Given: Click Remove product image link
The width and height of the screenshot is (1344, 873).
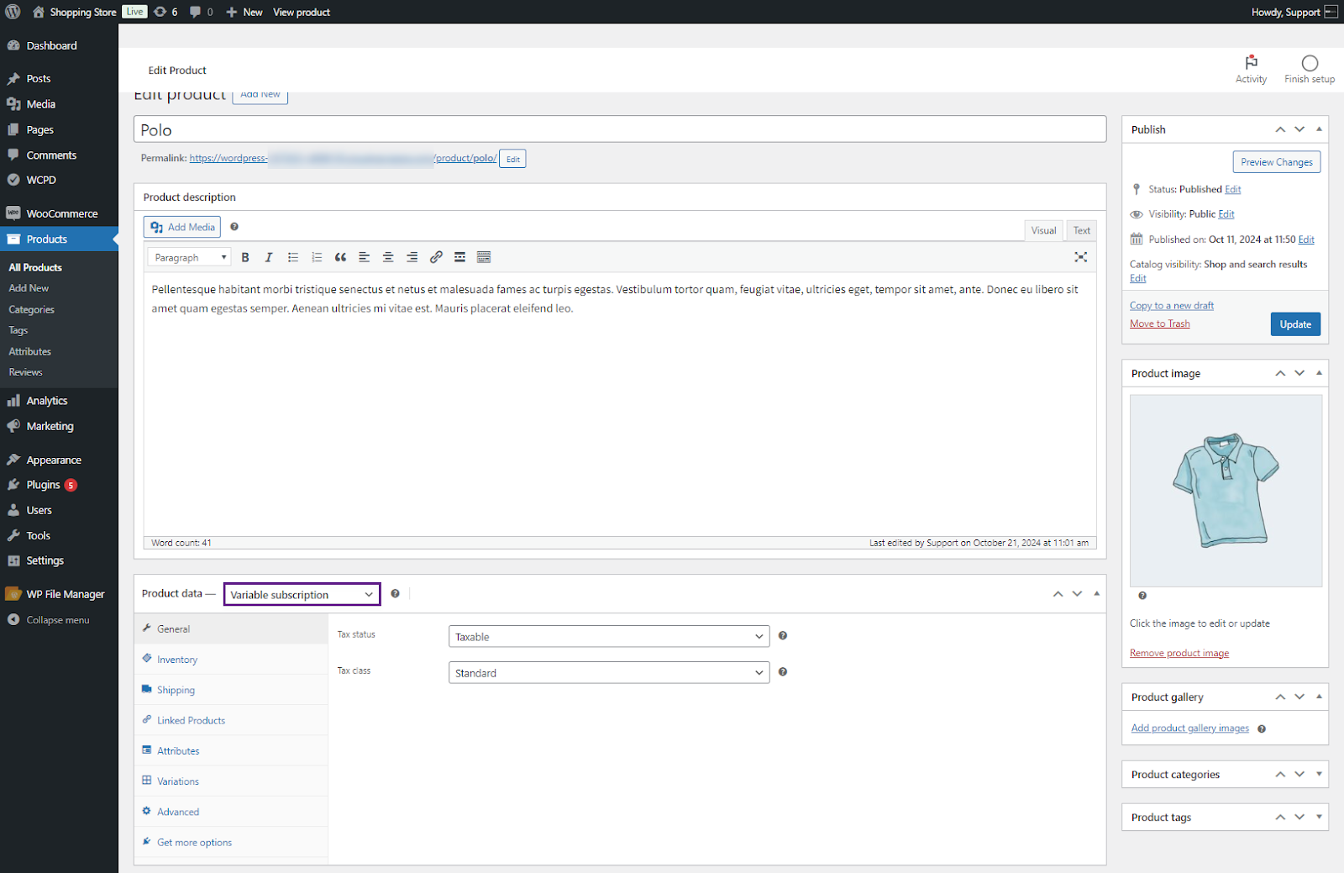Looking at the screenshot, I should tap(1179, 653).
